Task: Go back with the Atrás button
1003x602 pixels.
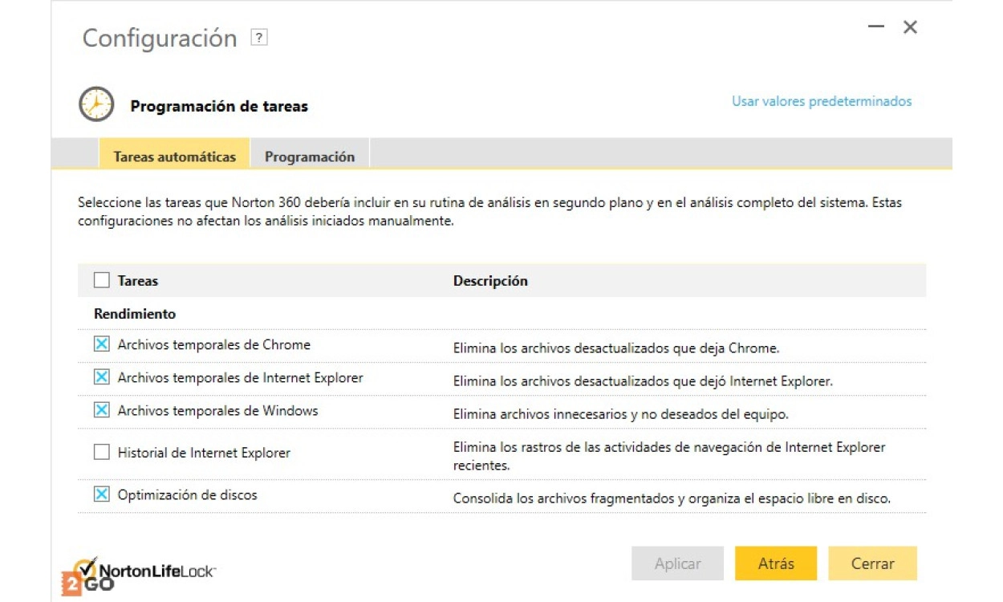Action: 775,563
